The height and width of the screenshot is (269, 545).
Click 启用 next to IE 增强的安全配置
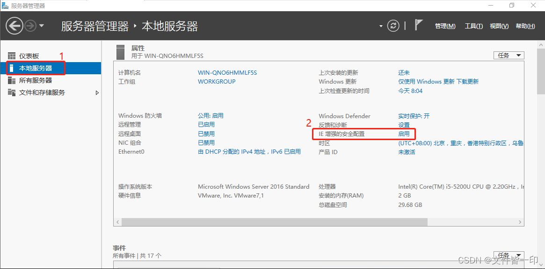(x=404, y=134)
